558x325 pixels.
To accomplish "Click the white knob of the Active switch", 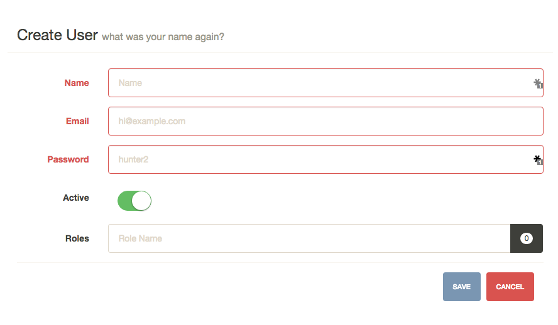I will tap(141, 201).
